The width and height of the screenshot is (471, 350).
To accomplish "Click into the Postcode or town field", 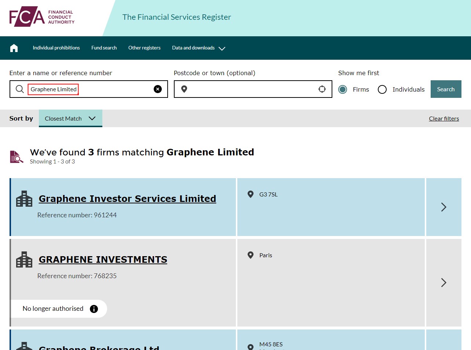I will 252,89.
